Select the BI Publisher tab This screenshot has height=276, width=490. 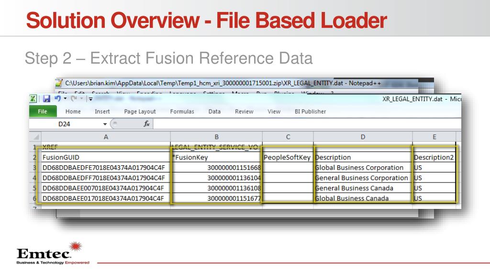(310, 111)
